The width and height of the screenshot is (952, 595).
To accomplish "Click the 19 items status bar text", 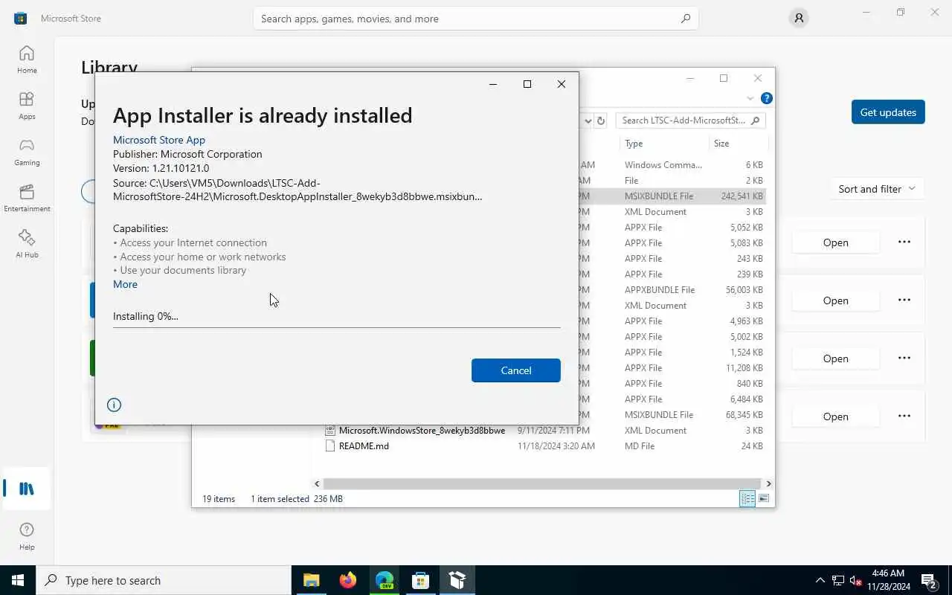I will click(x=219, y=499).
